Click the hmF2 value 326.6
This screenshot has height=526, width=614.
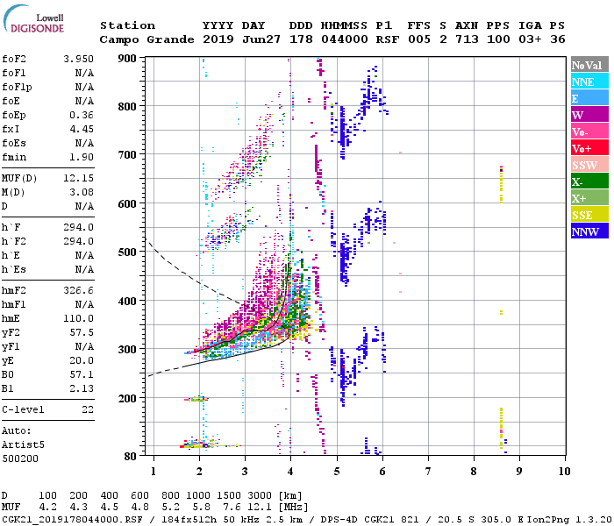point(78,290)
